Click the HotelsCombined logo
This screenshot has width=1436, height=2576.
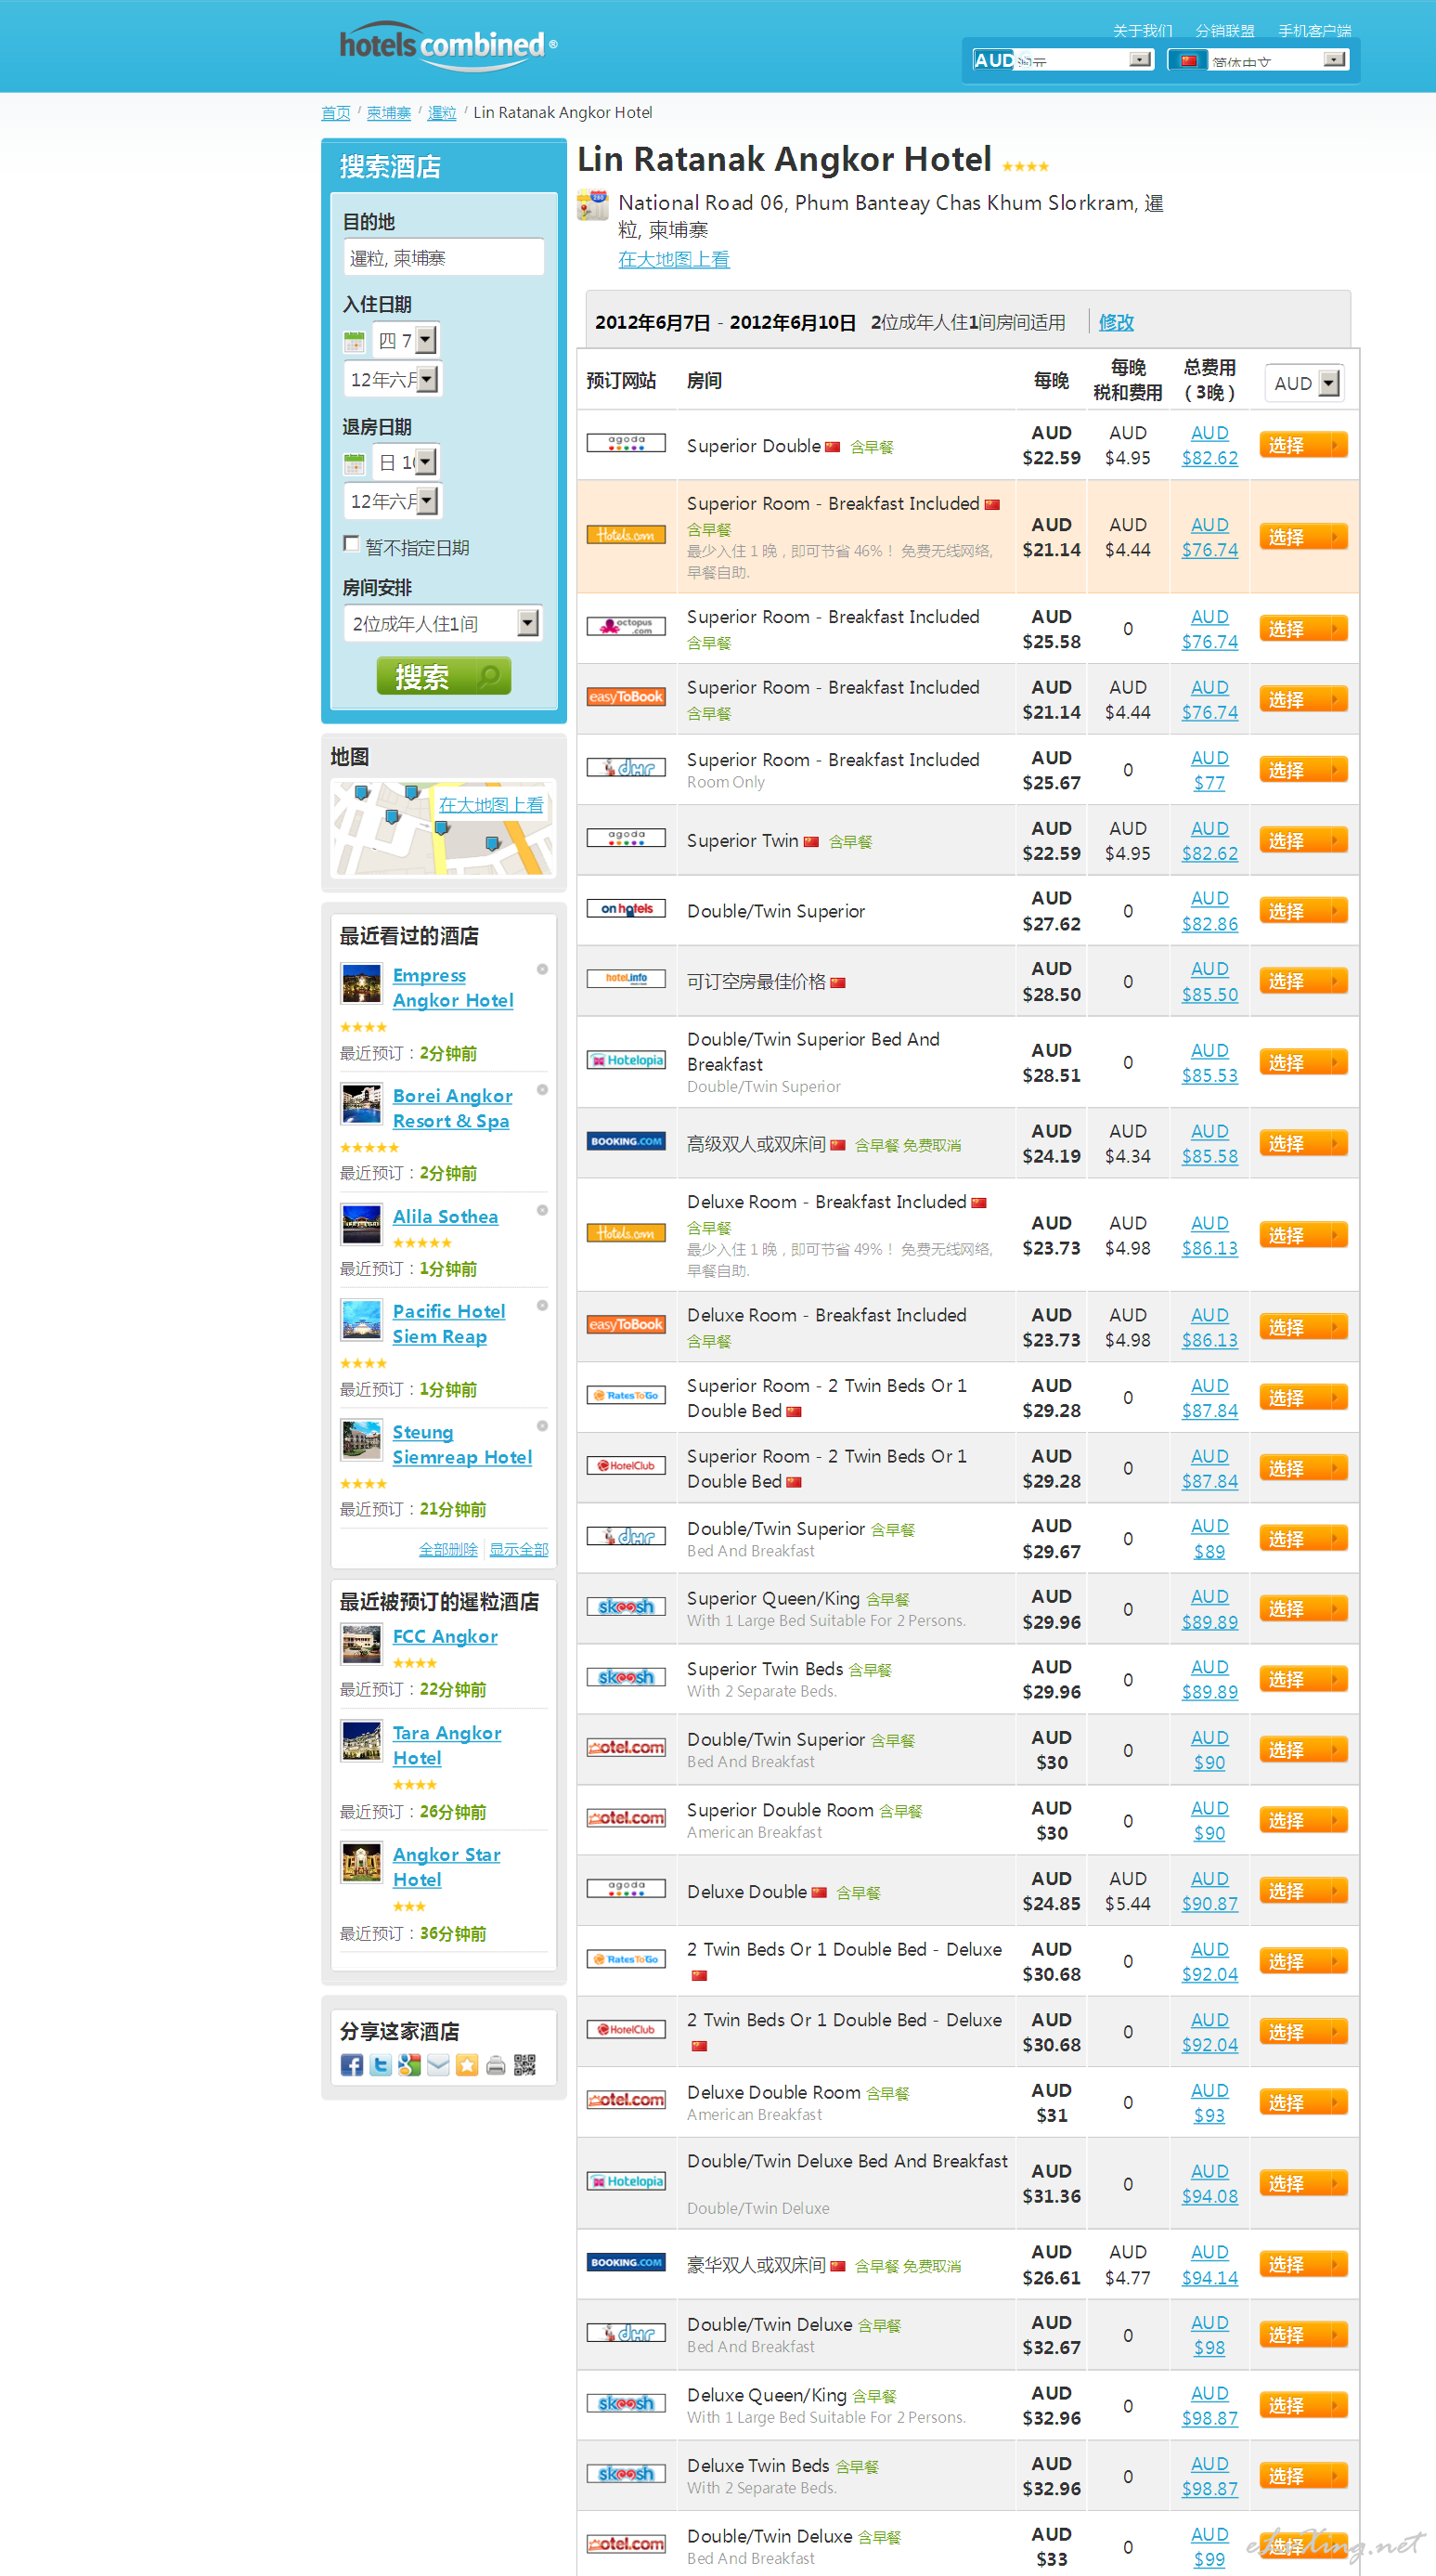tap(446, 45)
